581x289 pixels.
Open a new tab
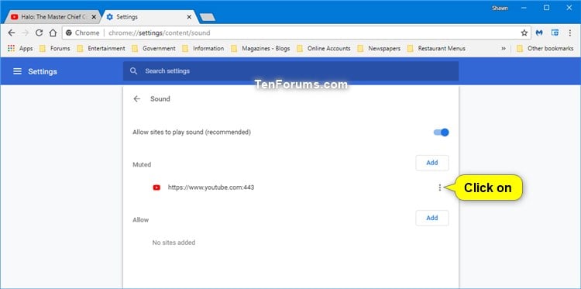(207, 17)
